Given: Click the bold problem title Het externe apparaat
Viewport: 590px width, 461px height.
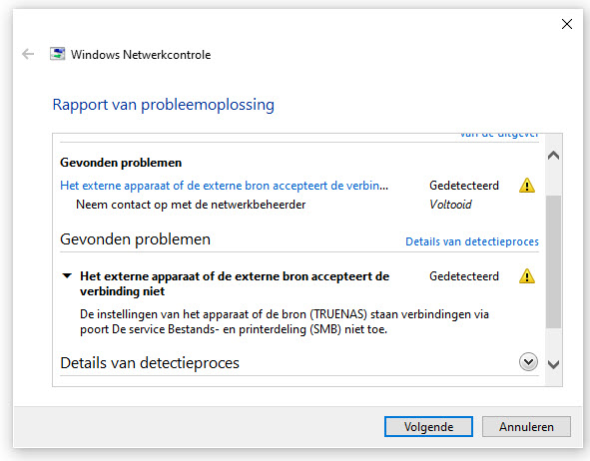Looking at the screenshot, I should tap(235, 283).
